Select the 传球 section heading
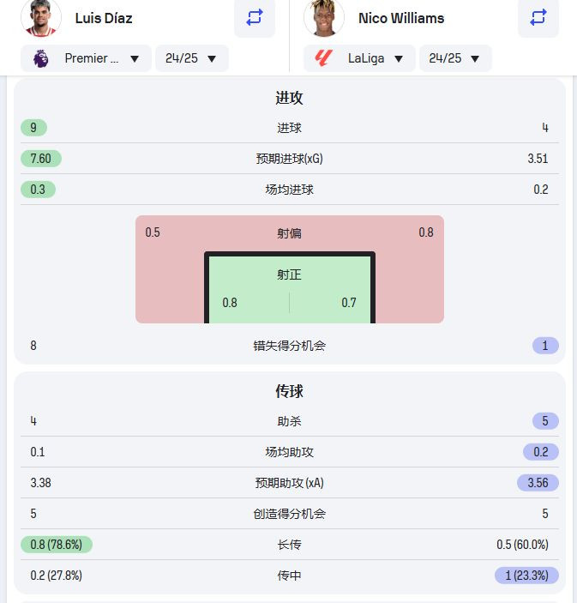The height and width of the screenshot is (603, 577). [289, 391]
